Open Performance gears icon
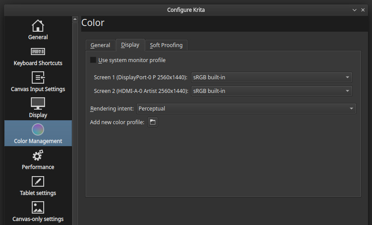The width and height of the screenshot is (372, 225). pyautogui.click(x=38, y=155)
